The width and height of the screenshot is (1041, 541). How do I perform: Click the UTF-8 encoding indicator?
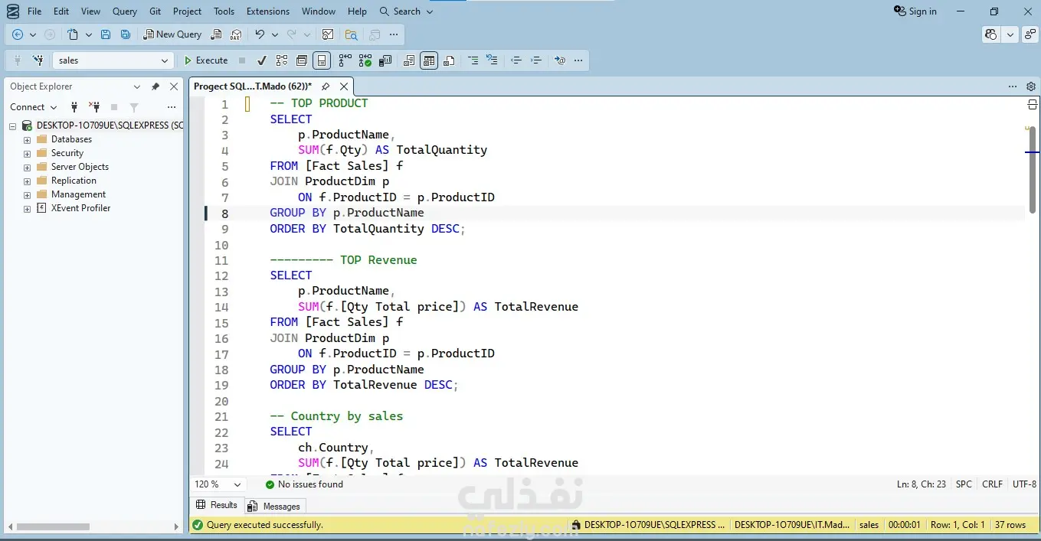1024,484
